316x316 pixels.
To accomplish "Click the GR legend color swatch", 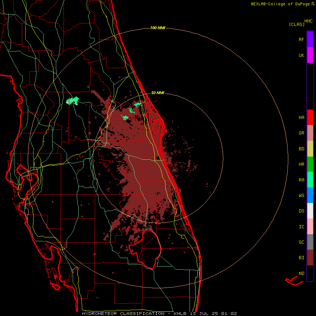I will [x=310, y=133].
